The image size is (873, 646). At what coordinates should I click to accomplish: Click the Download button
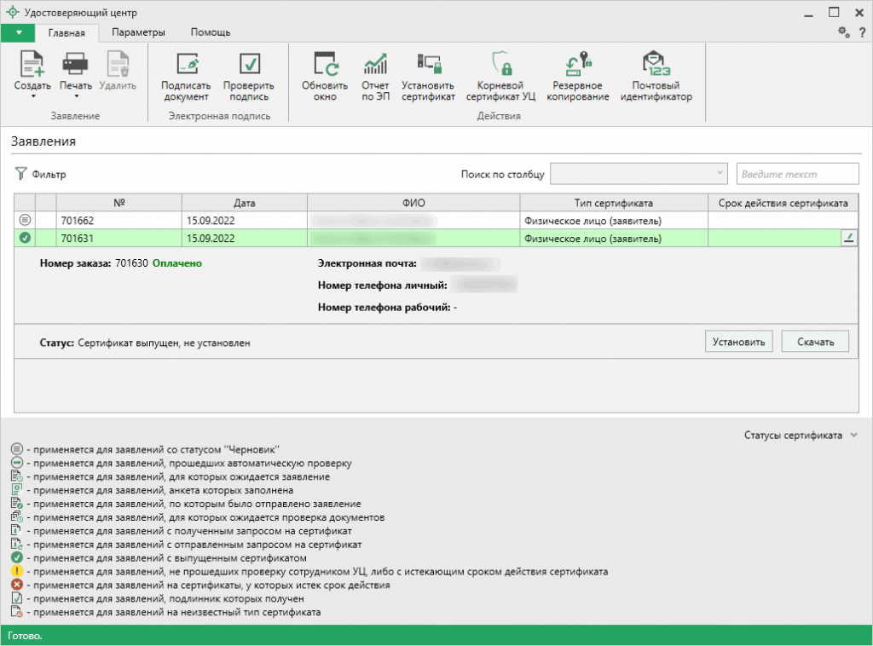[x=814, y=342]
